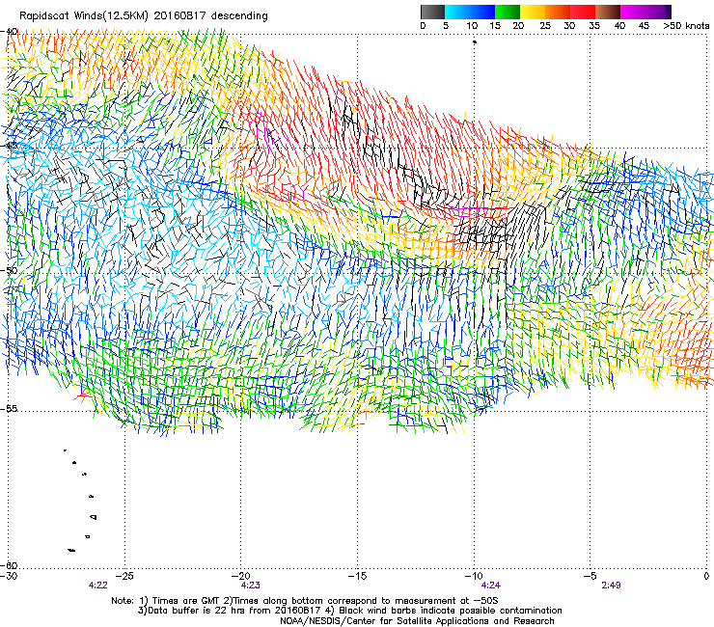
Task: Click the latitude axis label '-60'
Action: pyautogui.click(x=10, y=565)
